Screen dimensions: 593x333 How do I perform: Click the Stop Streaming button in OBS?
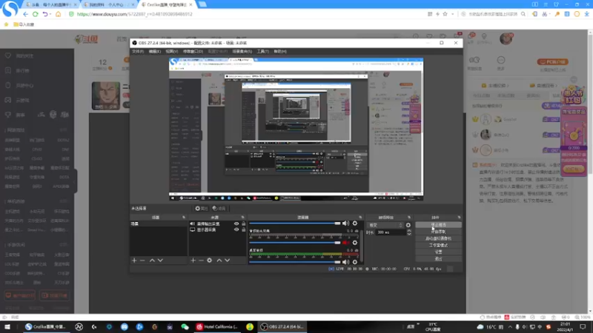(x=438, y=225)
